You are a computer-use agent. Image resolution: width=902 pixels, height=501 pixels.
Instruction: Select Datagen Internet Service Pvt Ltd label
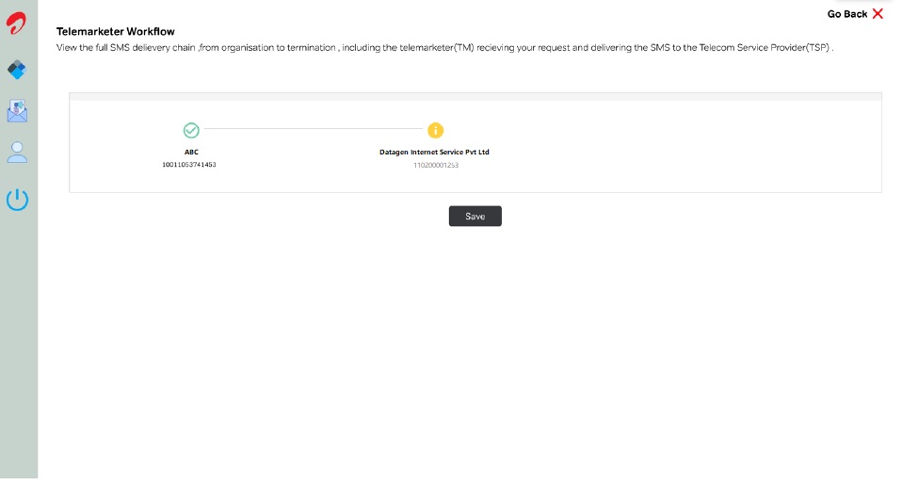pyautogui.click(x=434, y=152)
